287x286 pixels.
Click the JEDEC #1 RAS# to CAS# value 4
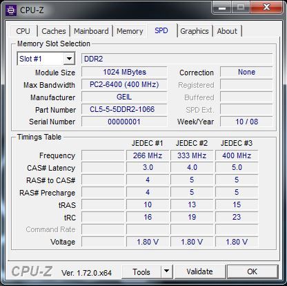148,180
